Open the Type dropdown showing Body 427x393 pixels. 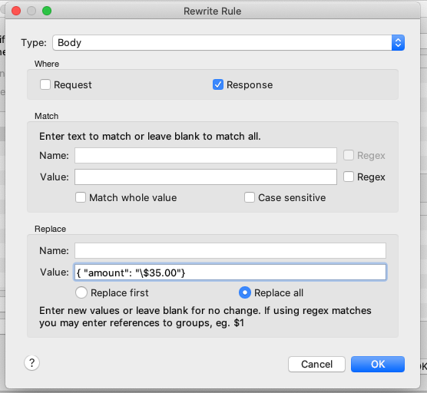click(x=228, y=43)
